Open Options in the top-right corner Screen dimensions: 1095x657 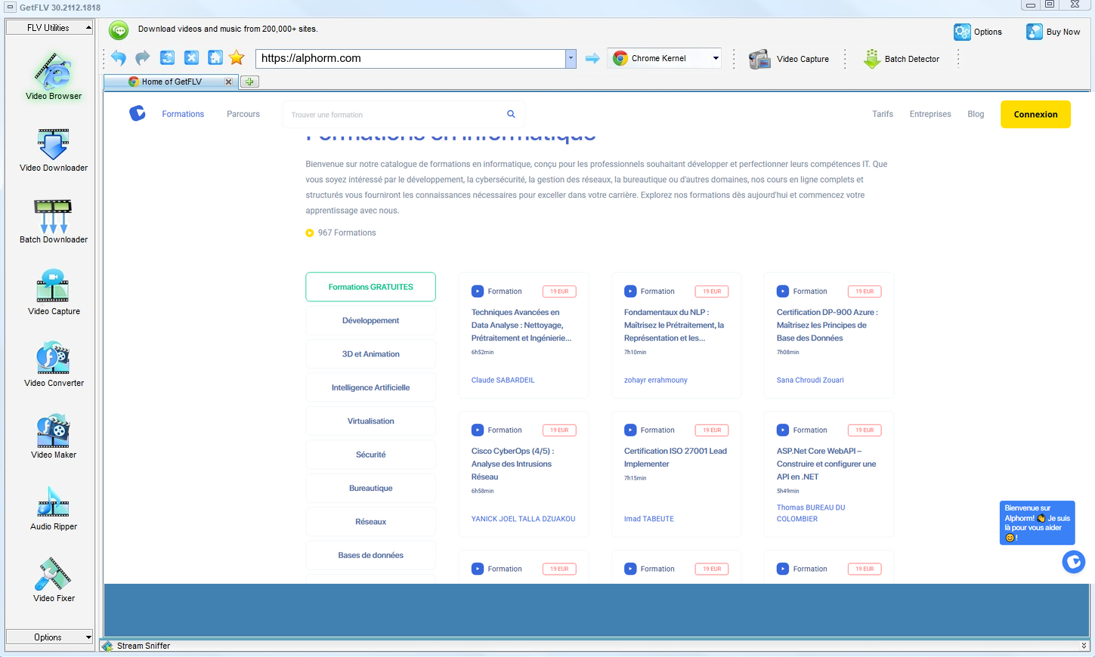[978, 32]
